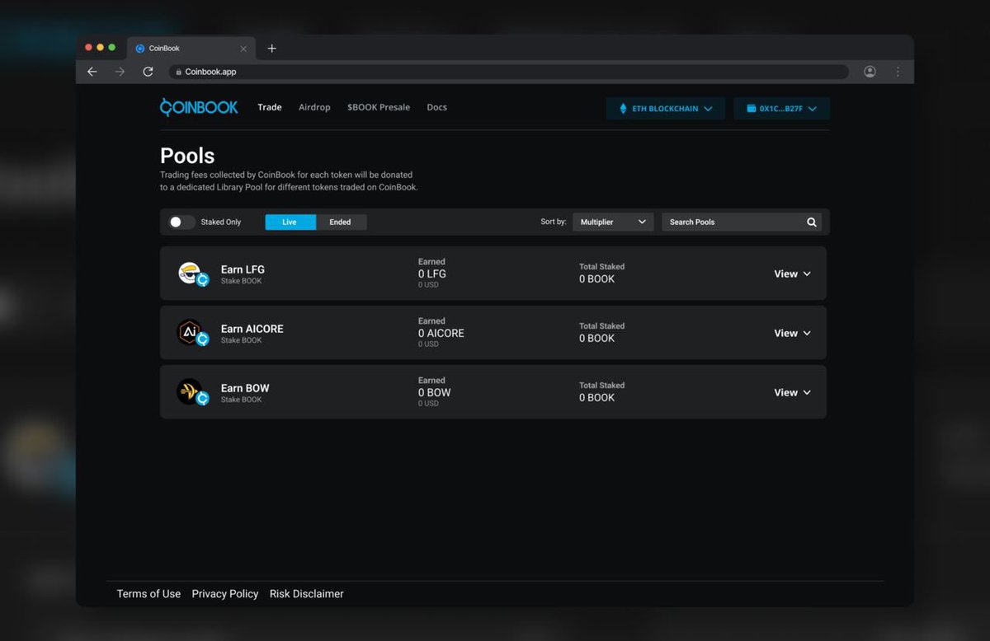The height and width of the screenshot is (641, 990).
Task: Click the Total Staked value in AICORE row
Action: click(596, 338)
